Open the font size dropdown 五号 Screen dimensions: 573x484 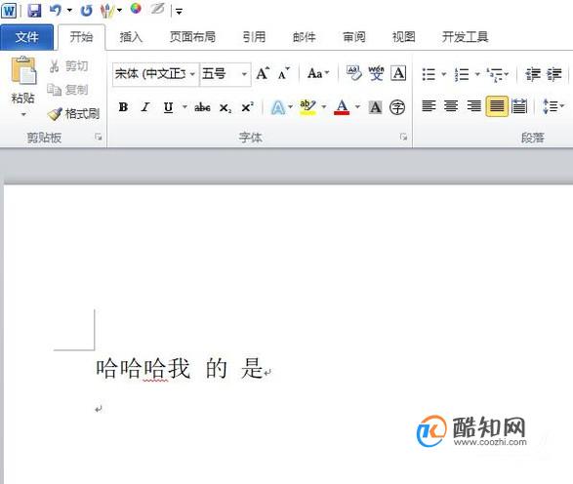[x=225, y=74]
